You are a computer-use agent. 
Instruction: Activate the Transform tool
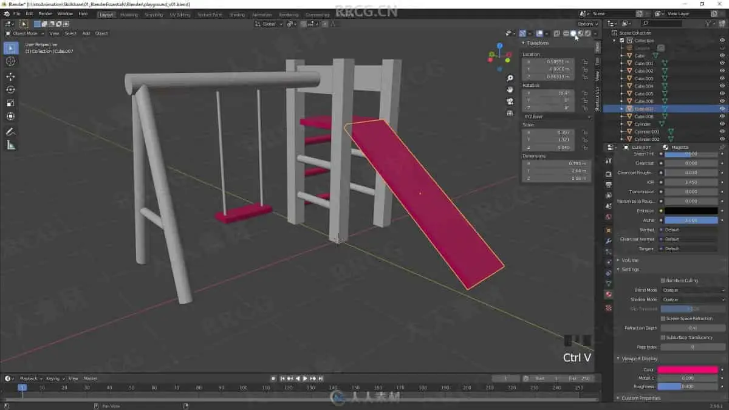pos(10,116)
